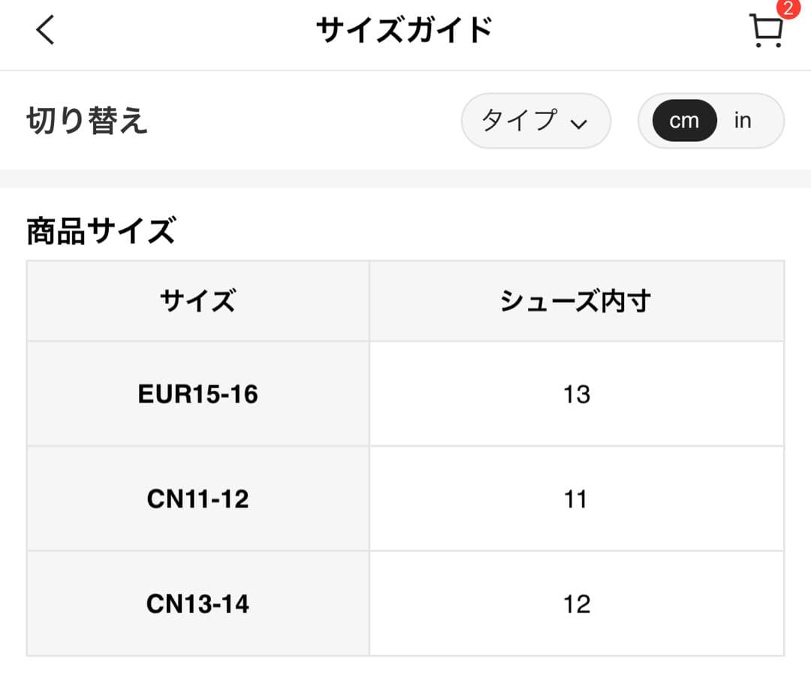Screen dimensions: 811x687
Task: Select the CN13-14 size row
Action: pos(197,604)
